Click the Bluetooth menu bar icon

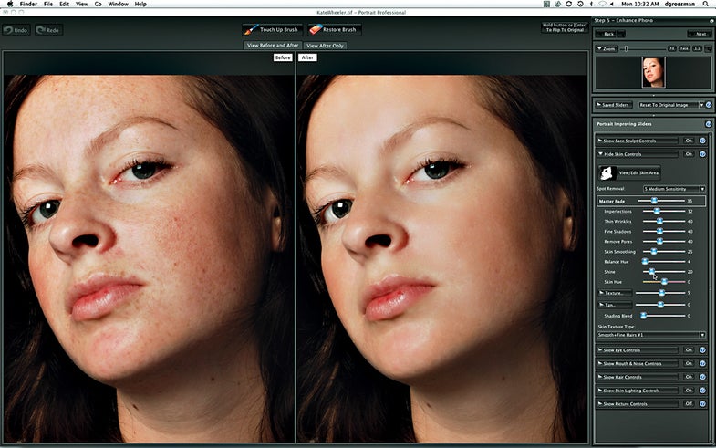pos(591,4)
